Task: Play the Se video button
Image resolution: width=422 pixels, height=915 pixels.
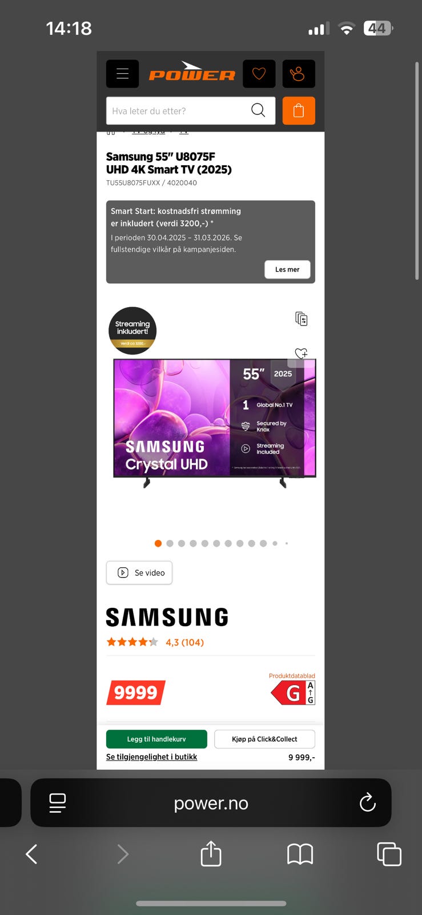Action: [x=139, y=572]
